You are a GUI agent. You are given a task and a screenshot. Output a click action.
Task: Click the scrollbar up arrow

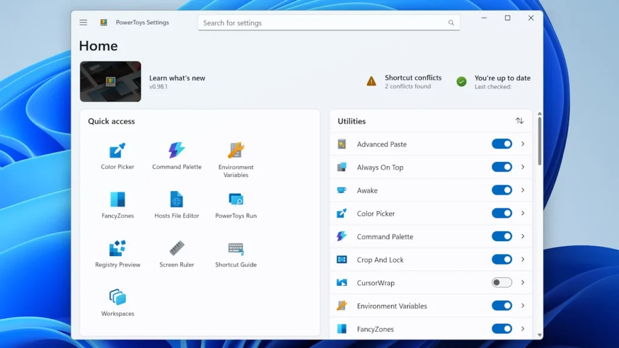(539, 114)
